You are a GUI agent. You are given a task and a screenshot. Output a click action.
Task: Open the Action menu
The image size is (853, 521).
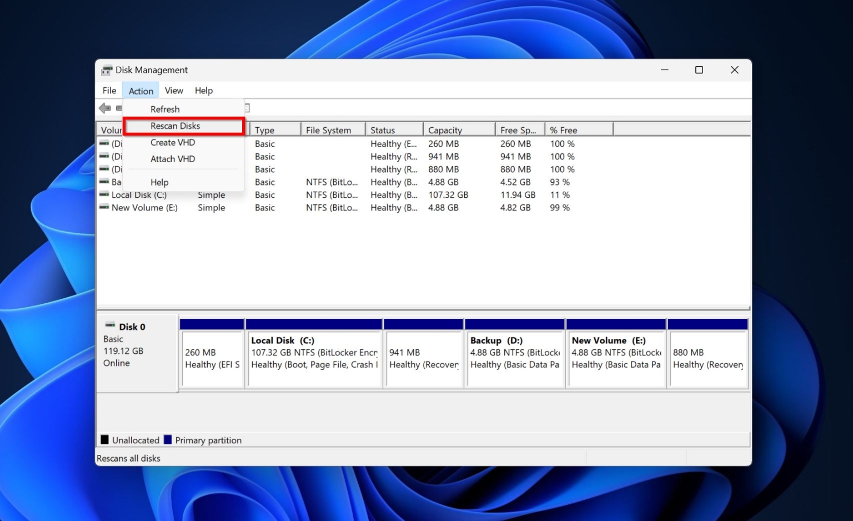[140, 91]
